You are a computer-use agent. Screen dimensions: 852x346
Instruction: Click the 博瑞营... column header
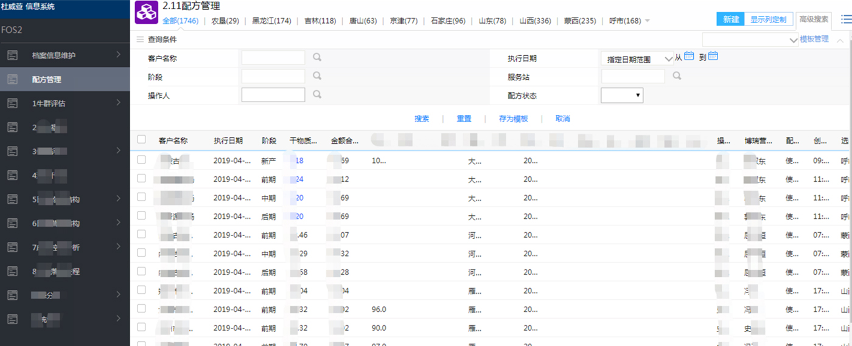pyautogui.click(x=758, y=140)
